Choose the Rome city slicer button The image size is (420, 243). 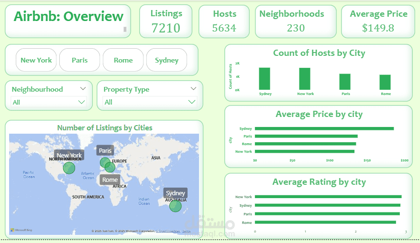click(123, 60)
